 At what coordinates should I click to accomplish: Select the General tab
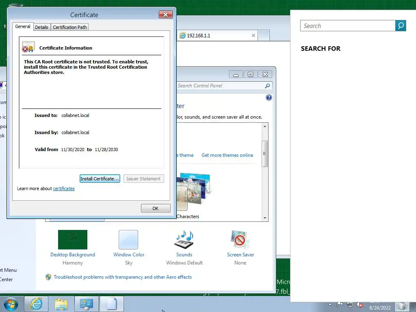tap(23, 26)
